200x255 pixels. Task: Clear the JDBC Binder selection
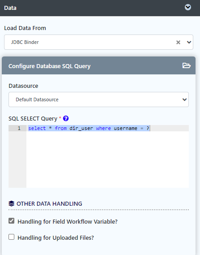[x=178, y=42]
